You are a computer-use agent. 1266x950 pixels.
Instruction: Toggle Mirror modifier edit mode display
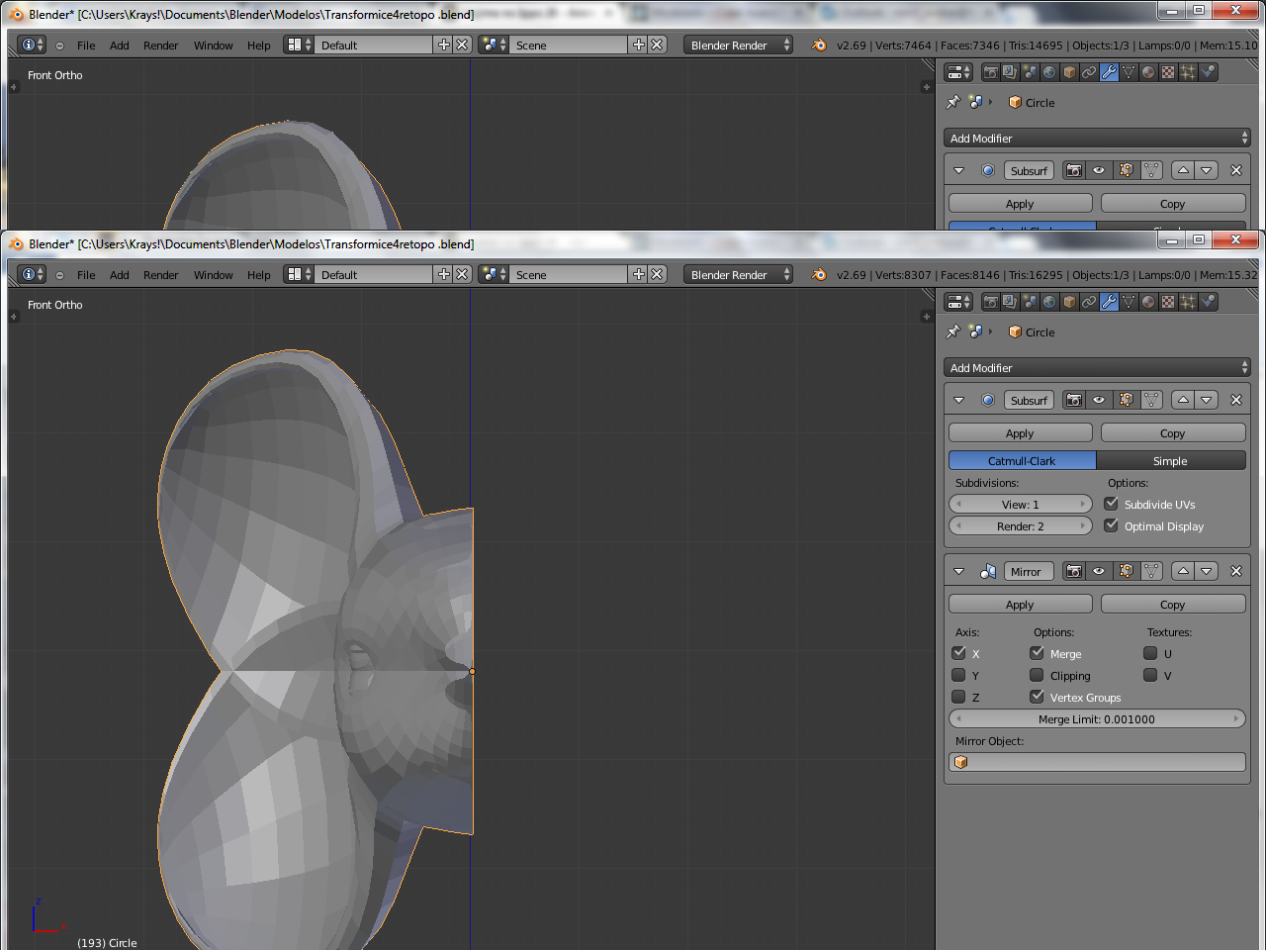tap(1126, 571)
